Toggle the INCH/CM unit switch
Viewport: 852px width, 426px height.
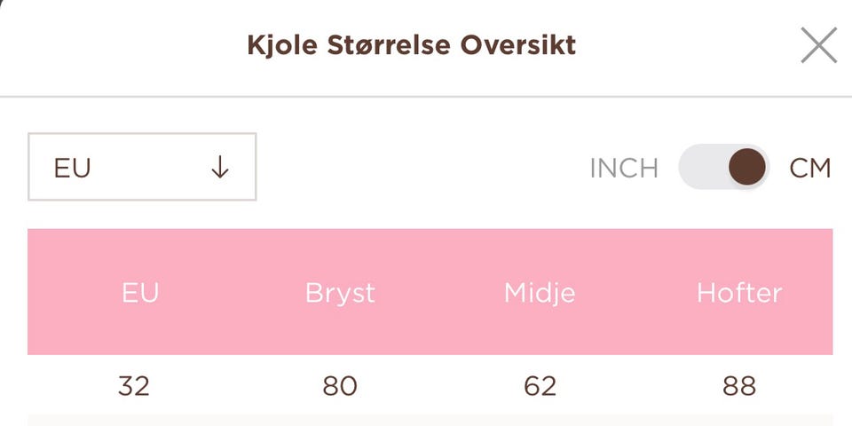pos(723,167)
